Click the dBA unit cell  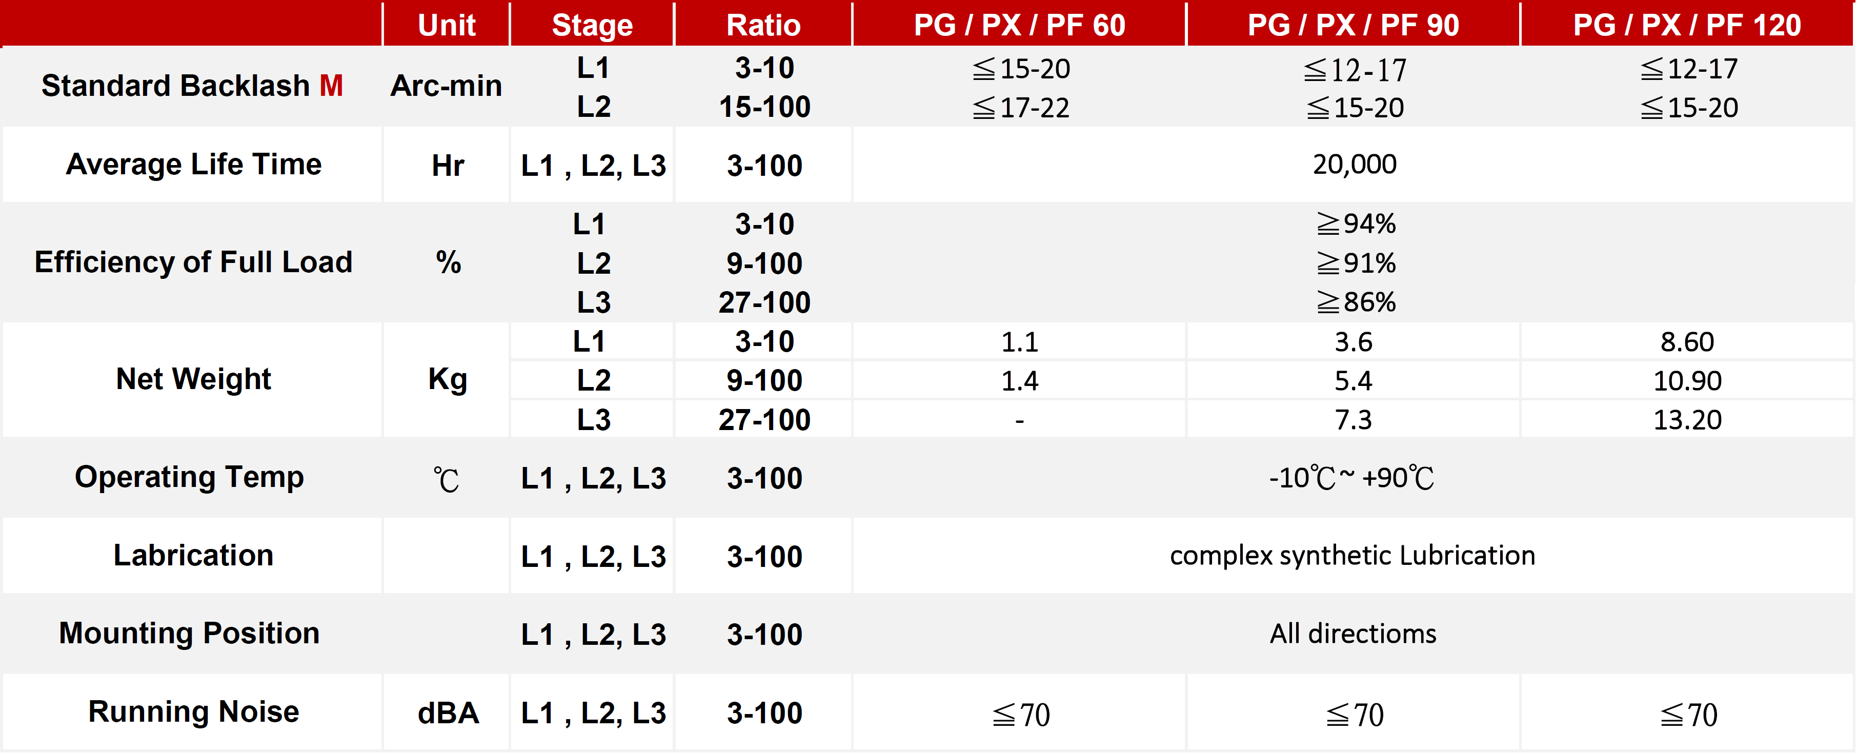[447, 713]
